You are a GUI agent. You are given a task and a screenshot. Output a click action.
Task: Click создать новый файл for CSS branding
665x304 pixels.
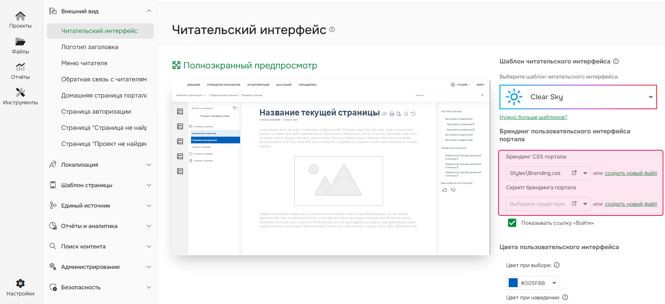(631, 173)
